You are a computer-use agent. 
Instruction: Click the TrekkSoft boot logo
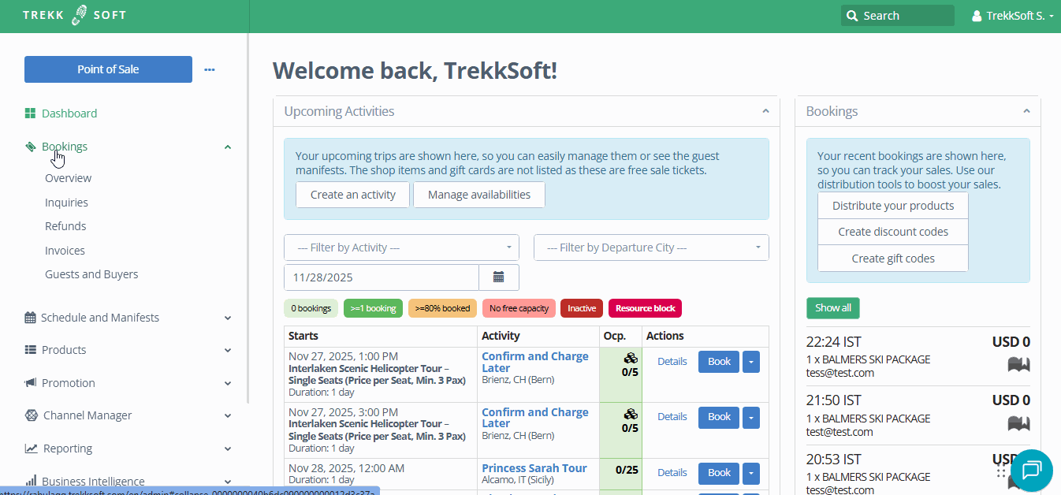click(80, 15)
